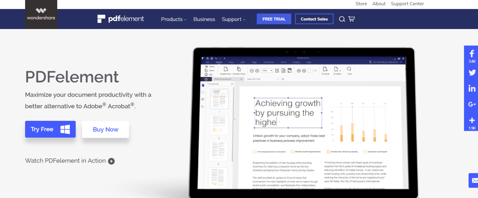Open the Business menu item

(204, 19)
